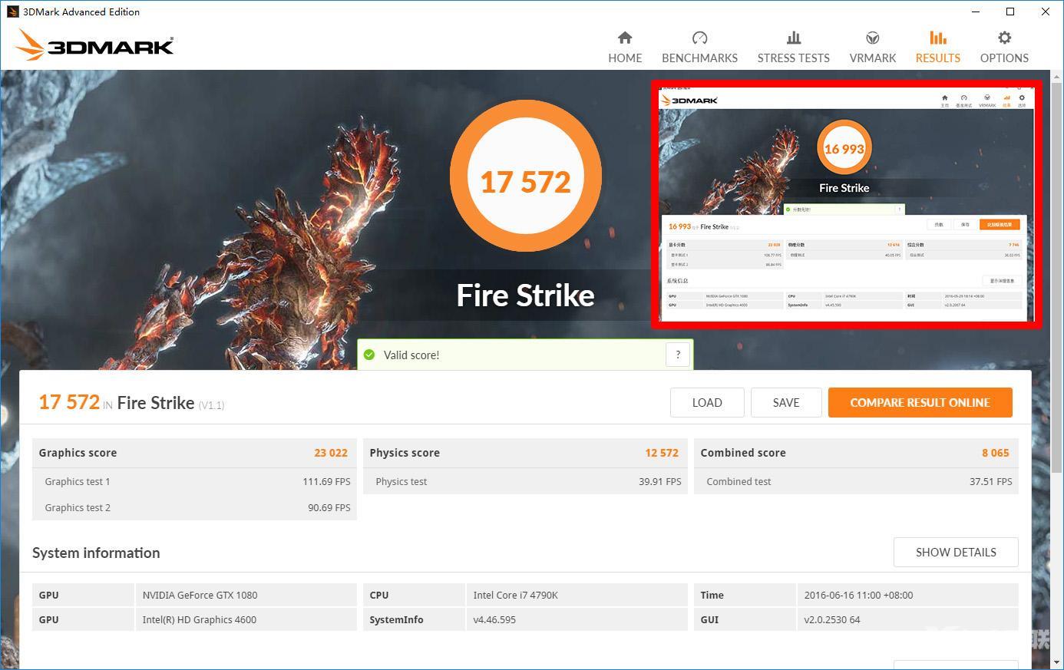Click the Physics score value 12 572
Image resolution: width=1064 pixels, height=670 pixels.
pos(662,453)
